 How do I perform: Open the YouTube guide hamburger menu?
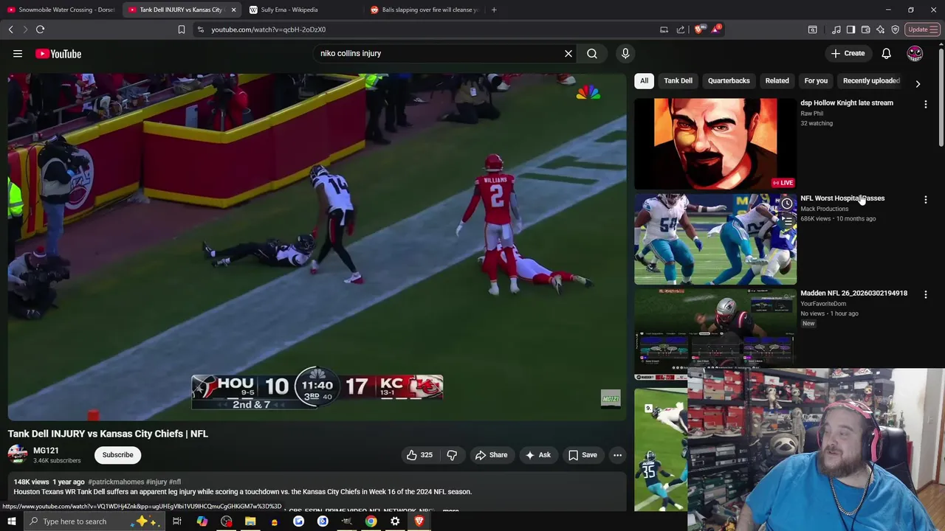(18, 53)
